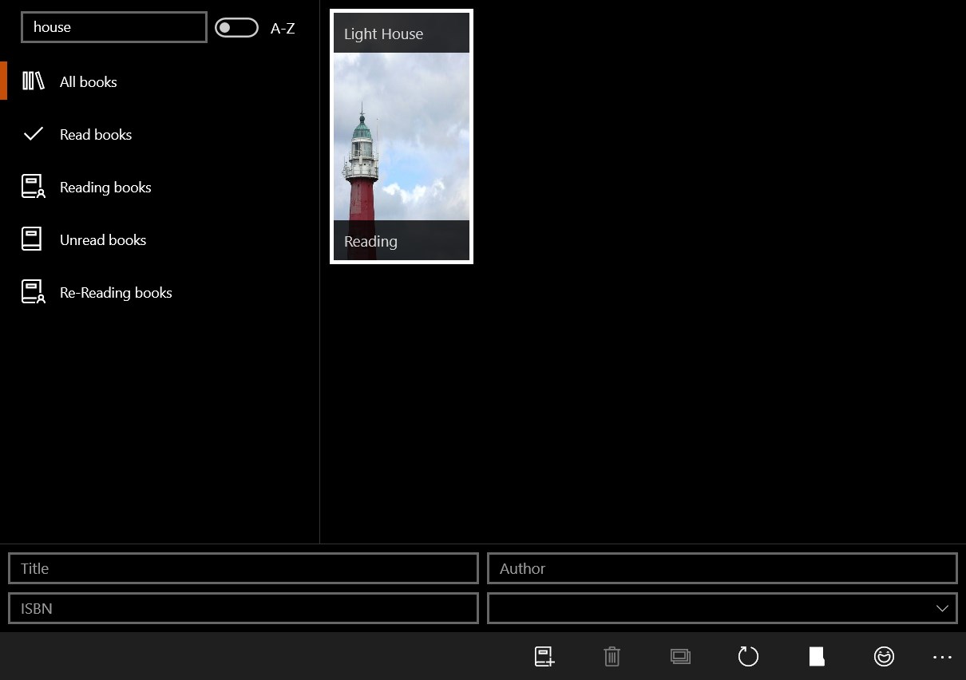Viewport: 966px width, 680px height.
Task: Click the SD card storage icon
Action: point(816,656)
